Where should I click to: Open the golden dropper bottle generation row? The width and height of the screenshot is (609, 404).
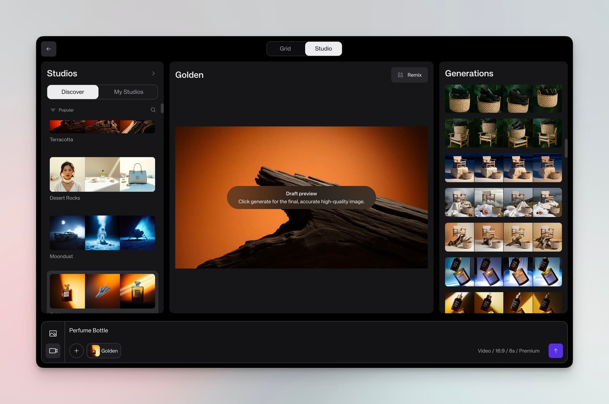click(503, 303)
